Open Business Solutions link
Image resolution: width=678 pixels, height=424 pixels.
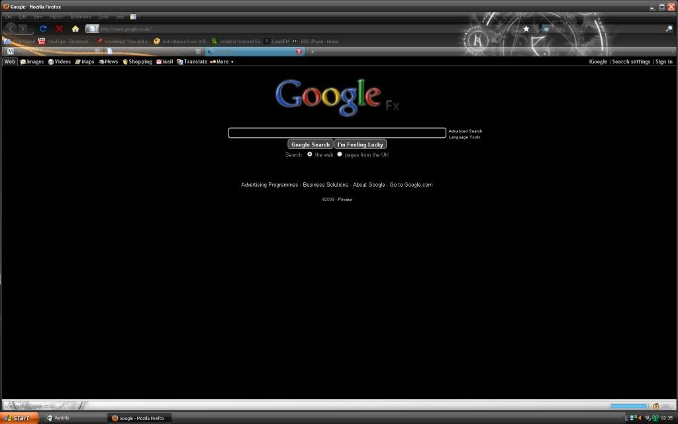[325, 185]
